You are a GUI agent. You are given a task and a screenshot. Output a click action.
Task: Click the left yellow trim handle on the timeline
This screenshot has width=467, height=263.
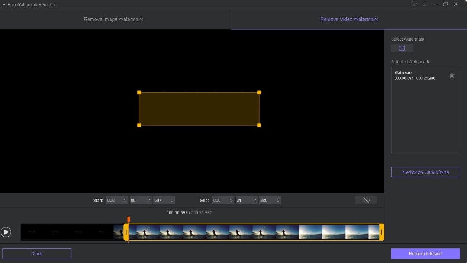126,232
